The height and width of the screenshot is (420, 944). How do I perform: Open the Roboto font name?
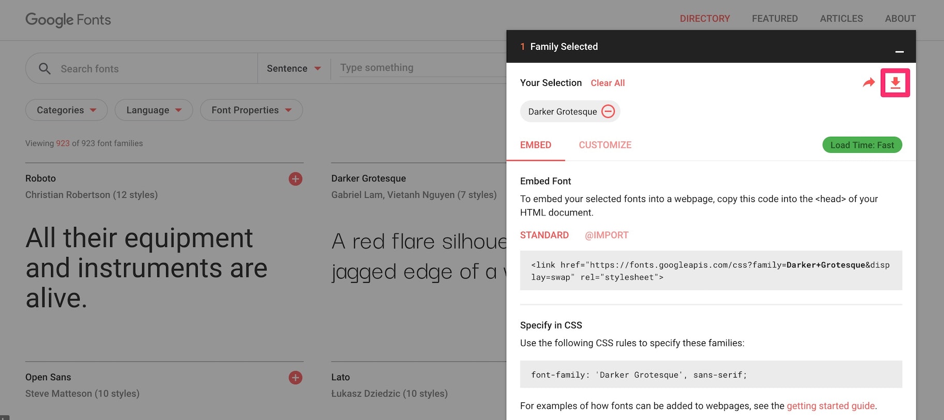point(40,178)
